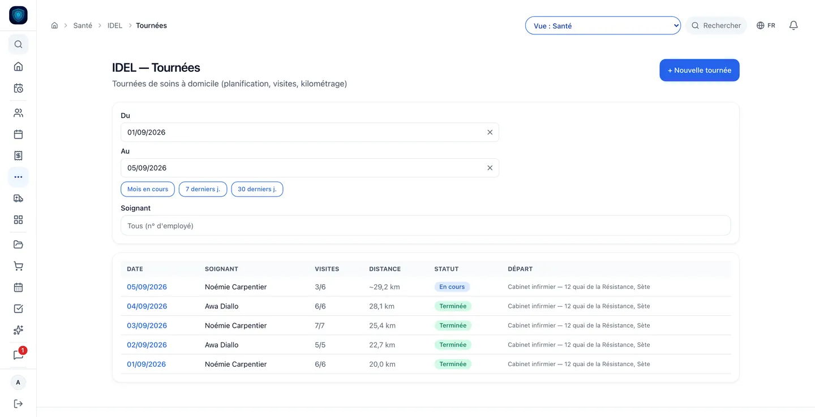The height and width of the screenshot is (417, 815).
Task: Open the 05/09/2026 tournée link
Action: [x=147, y=287]
